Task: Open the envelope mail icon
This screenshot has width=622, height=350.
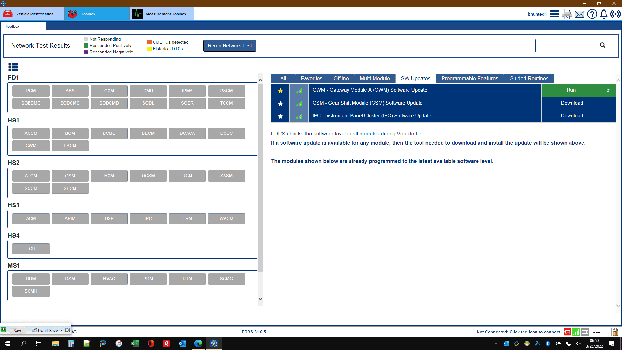Action: [x=580, y=14]
